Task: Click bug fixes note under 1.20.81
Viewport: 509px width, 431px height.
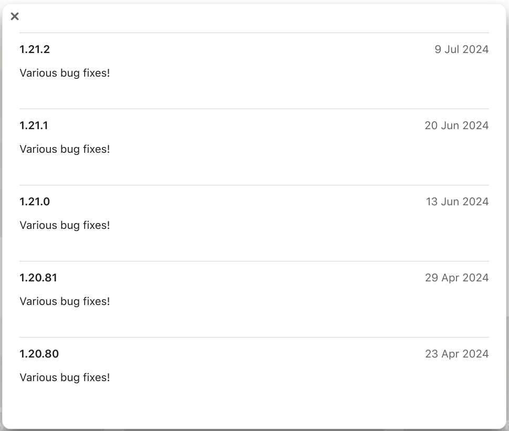Action: (65, 301)
